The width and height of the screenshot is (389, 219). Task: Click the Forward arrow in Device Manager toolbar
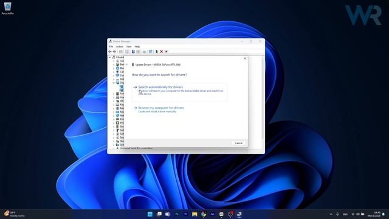114,52
